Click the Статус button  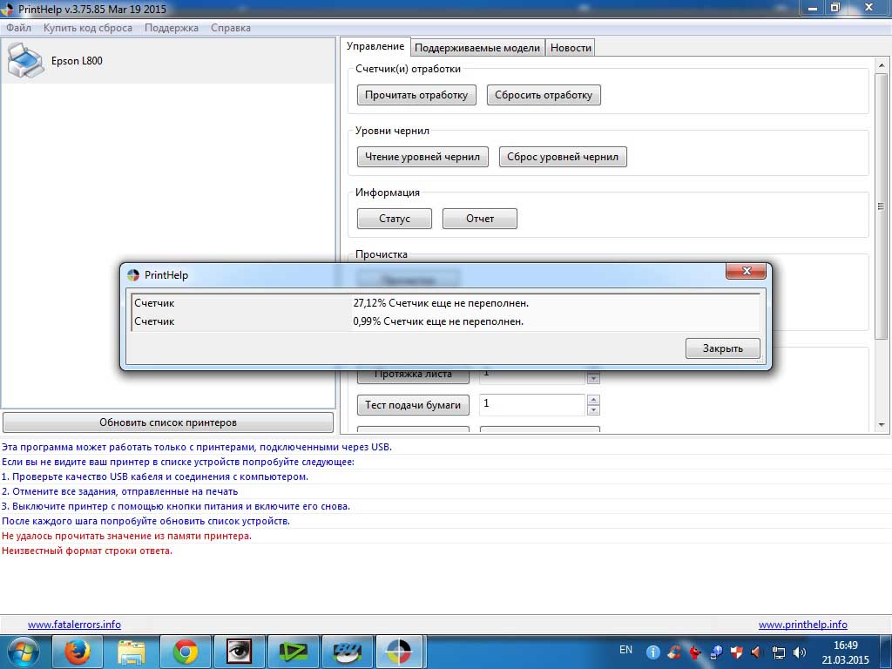395,219
